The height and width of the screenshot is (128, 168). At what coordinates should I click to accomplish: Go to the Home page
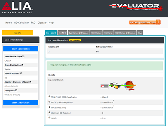9,23
